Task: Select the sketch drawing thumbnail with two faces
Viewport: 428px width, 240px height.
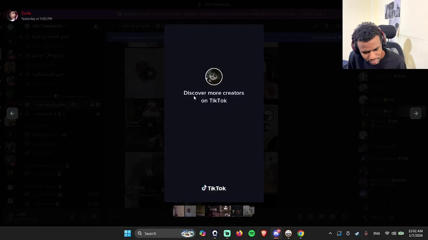Action: (248, 211)
